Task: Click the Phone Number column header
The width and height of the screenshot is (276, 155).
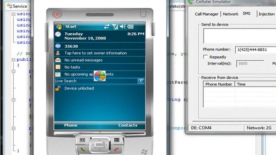Action: pyautogui.click(x=219, y=84)
